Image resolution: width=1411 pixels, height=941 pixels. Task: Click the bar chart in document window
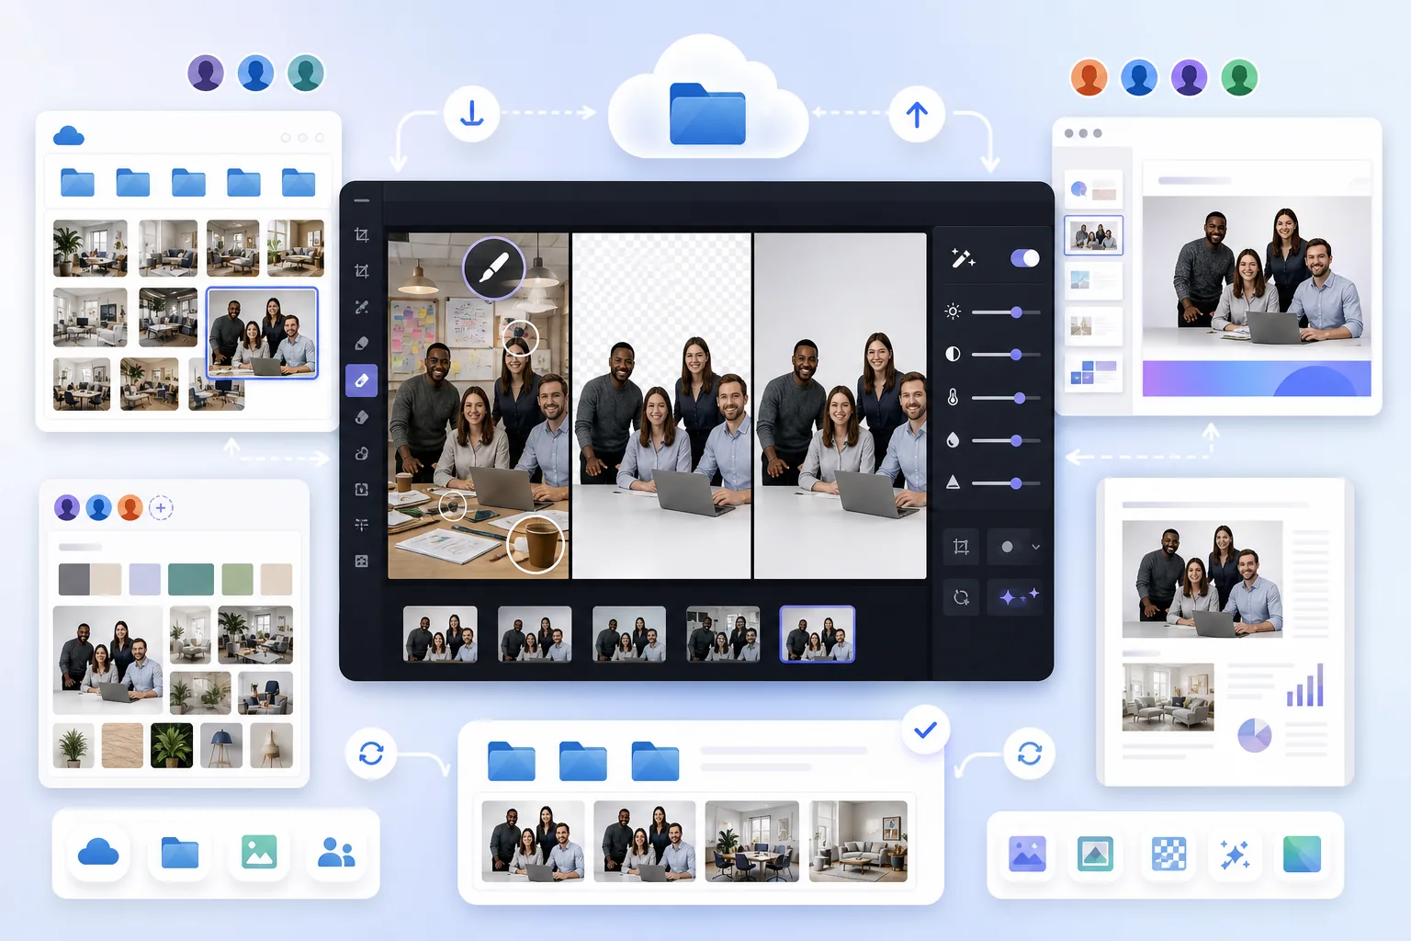coord(1304,685)
